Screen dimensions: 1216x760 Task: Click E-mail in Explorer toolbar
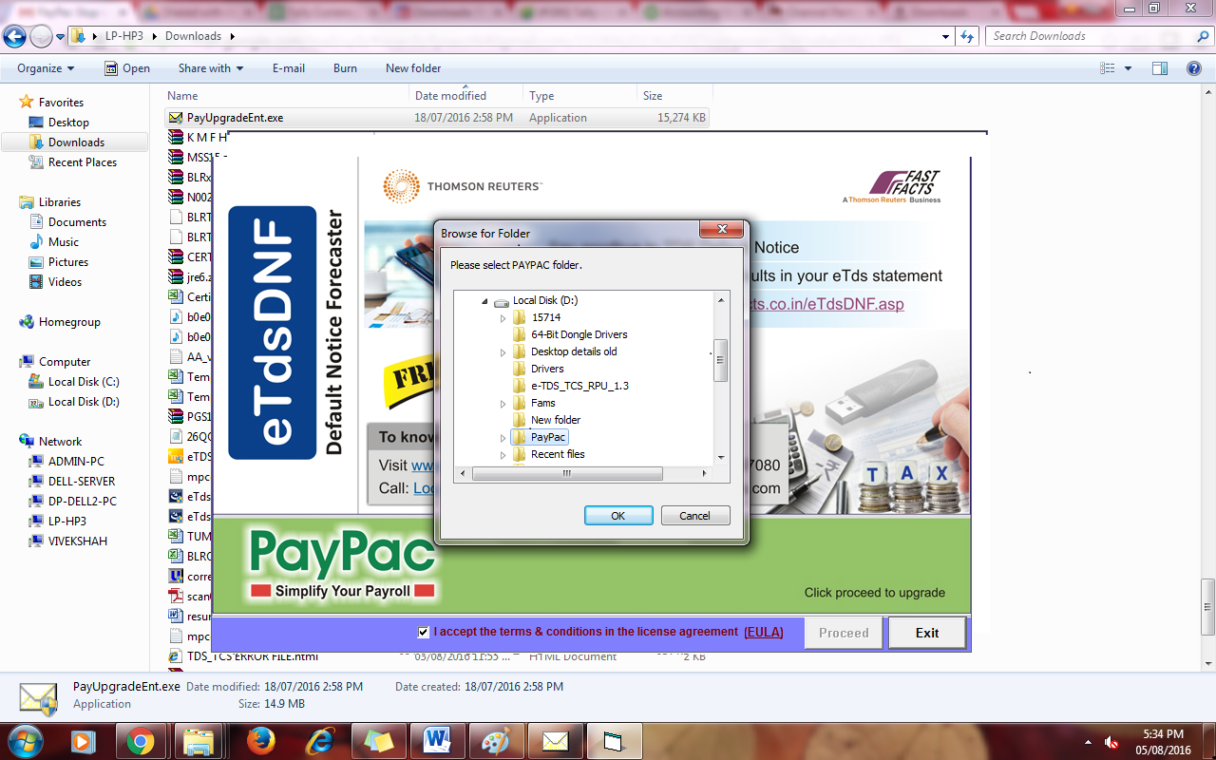tap(289, 68)
